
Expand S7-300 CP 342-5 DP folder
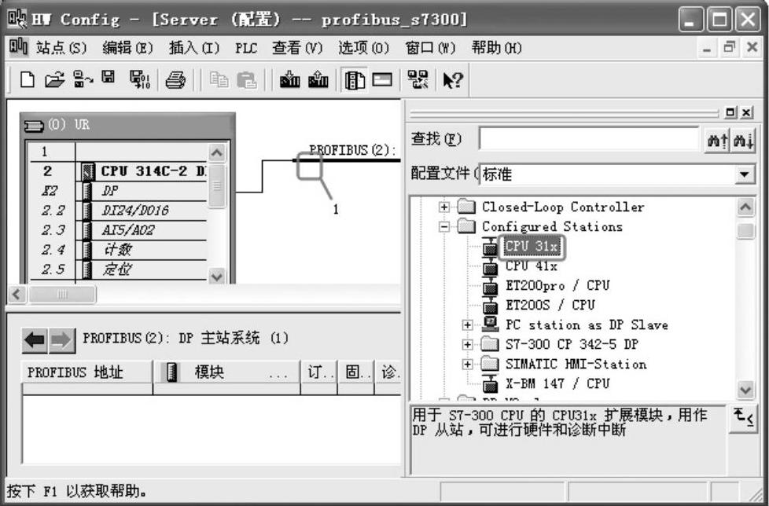467,344
